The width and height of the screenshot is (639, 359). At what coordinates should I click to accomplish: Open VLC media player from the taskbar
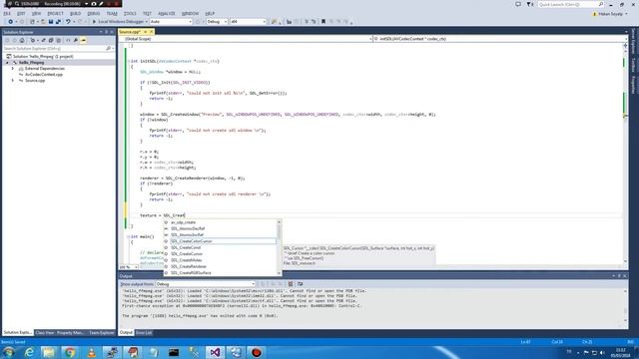pos(91,352)
